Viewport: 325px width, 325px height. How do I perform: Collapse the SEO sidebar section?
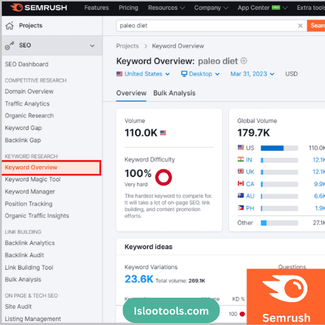tap(92, 45)
